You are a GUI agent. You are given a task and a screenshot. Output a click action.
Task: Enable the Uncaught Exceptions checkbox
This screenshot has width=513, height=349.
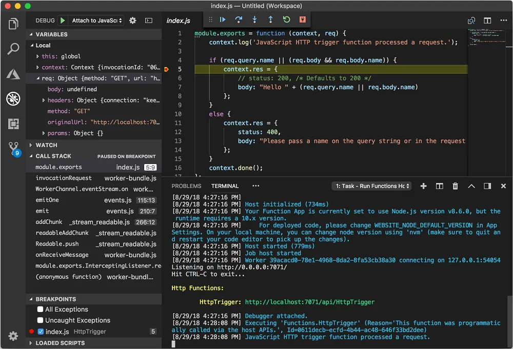pos(41,320)
